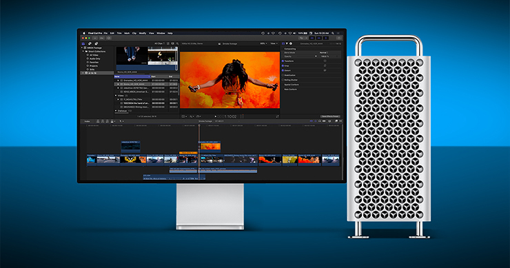The width and height of the screenshot is (510, 268).
Task: Click the timeline Index button
Action: [x=87, y=121]
